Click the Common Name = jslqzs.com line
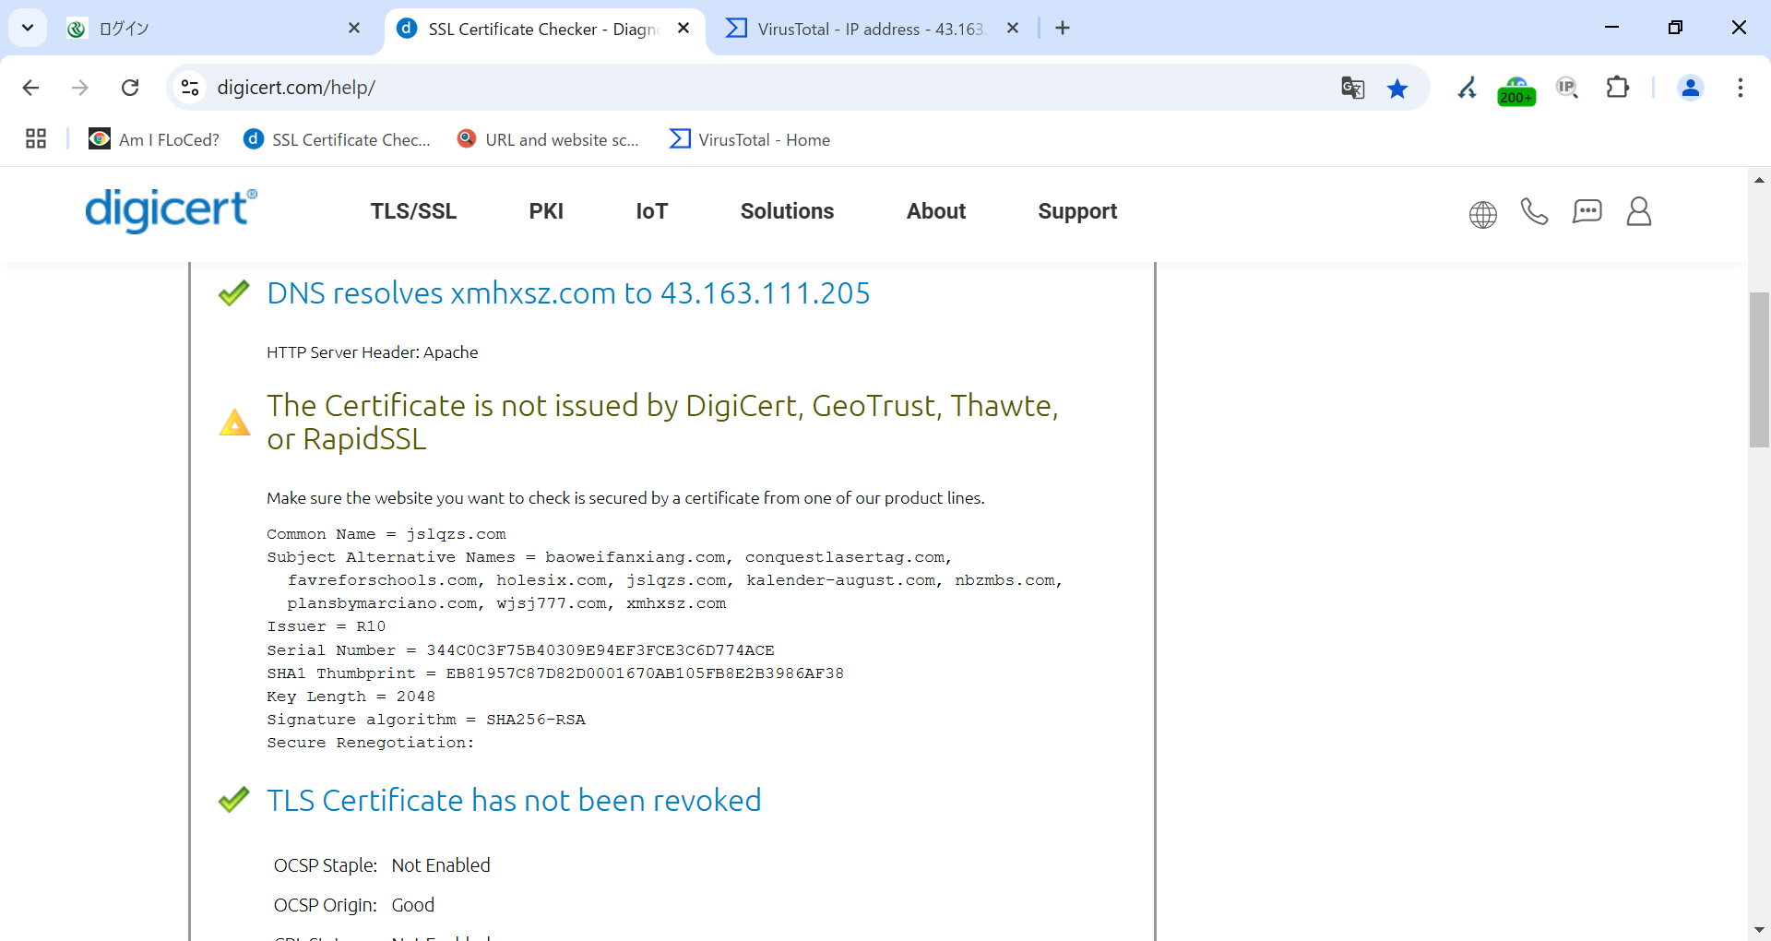Viewport: 1771px width, 941px height. point(386,534)
